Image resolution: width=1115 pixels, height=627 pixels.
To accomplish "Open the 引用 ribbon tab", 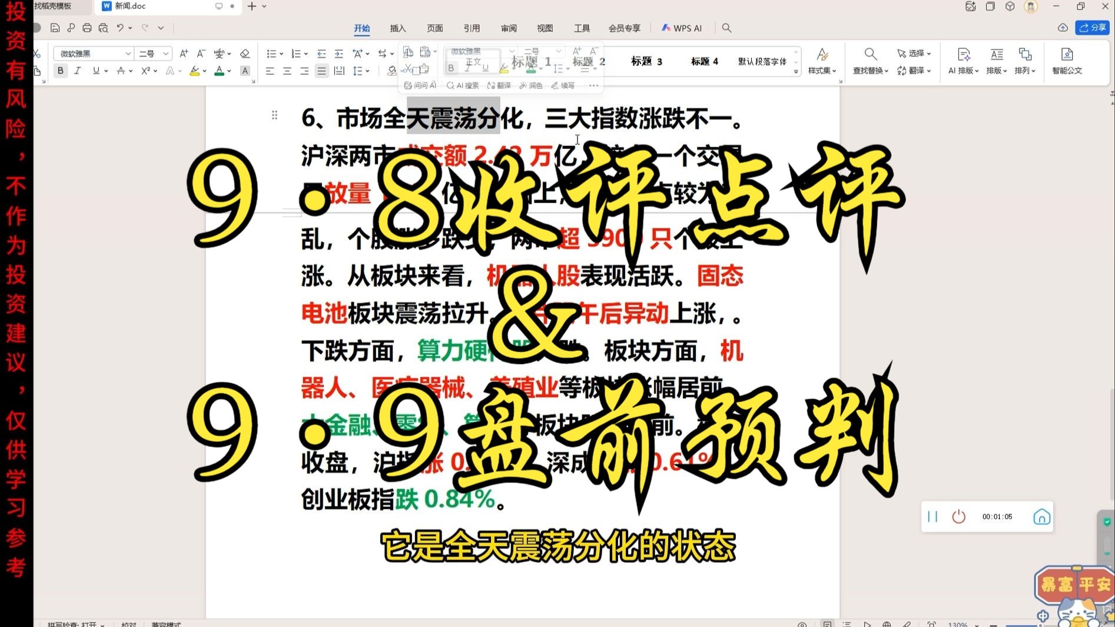I will coord(472,28).
